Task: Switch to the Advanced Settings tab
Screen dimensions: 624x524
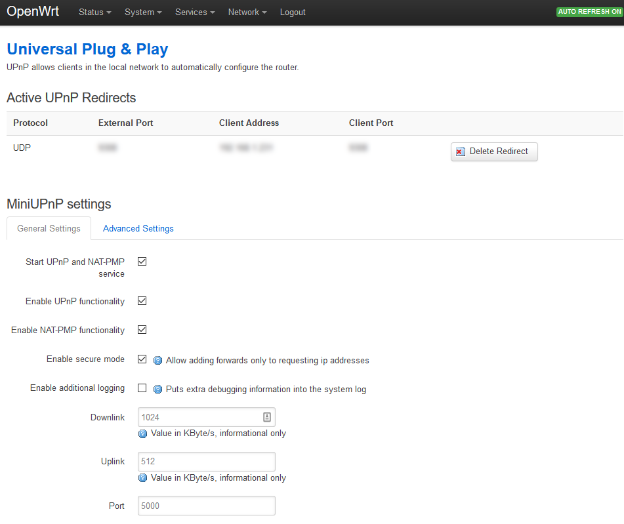Action: click(138, 228)
